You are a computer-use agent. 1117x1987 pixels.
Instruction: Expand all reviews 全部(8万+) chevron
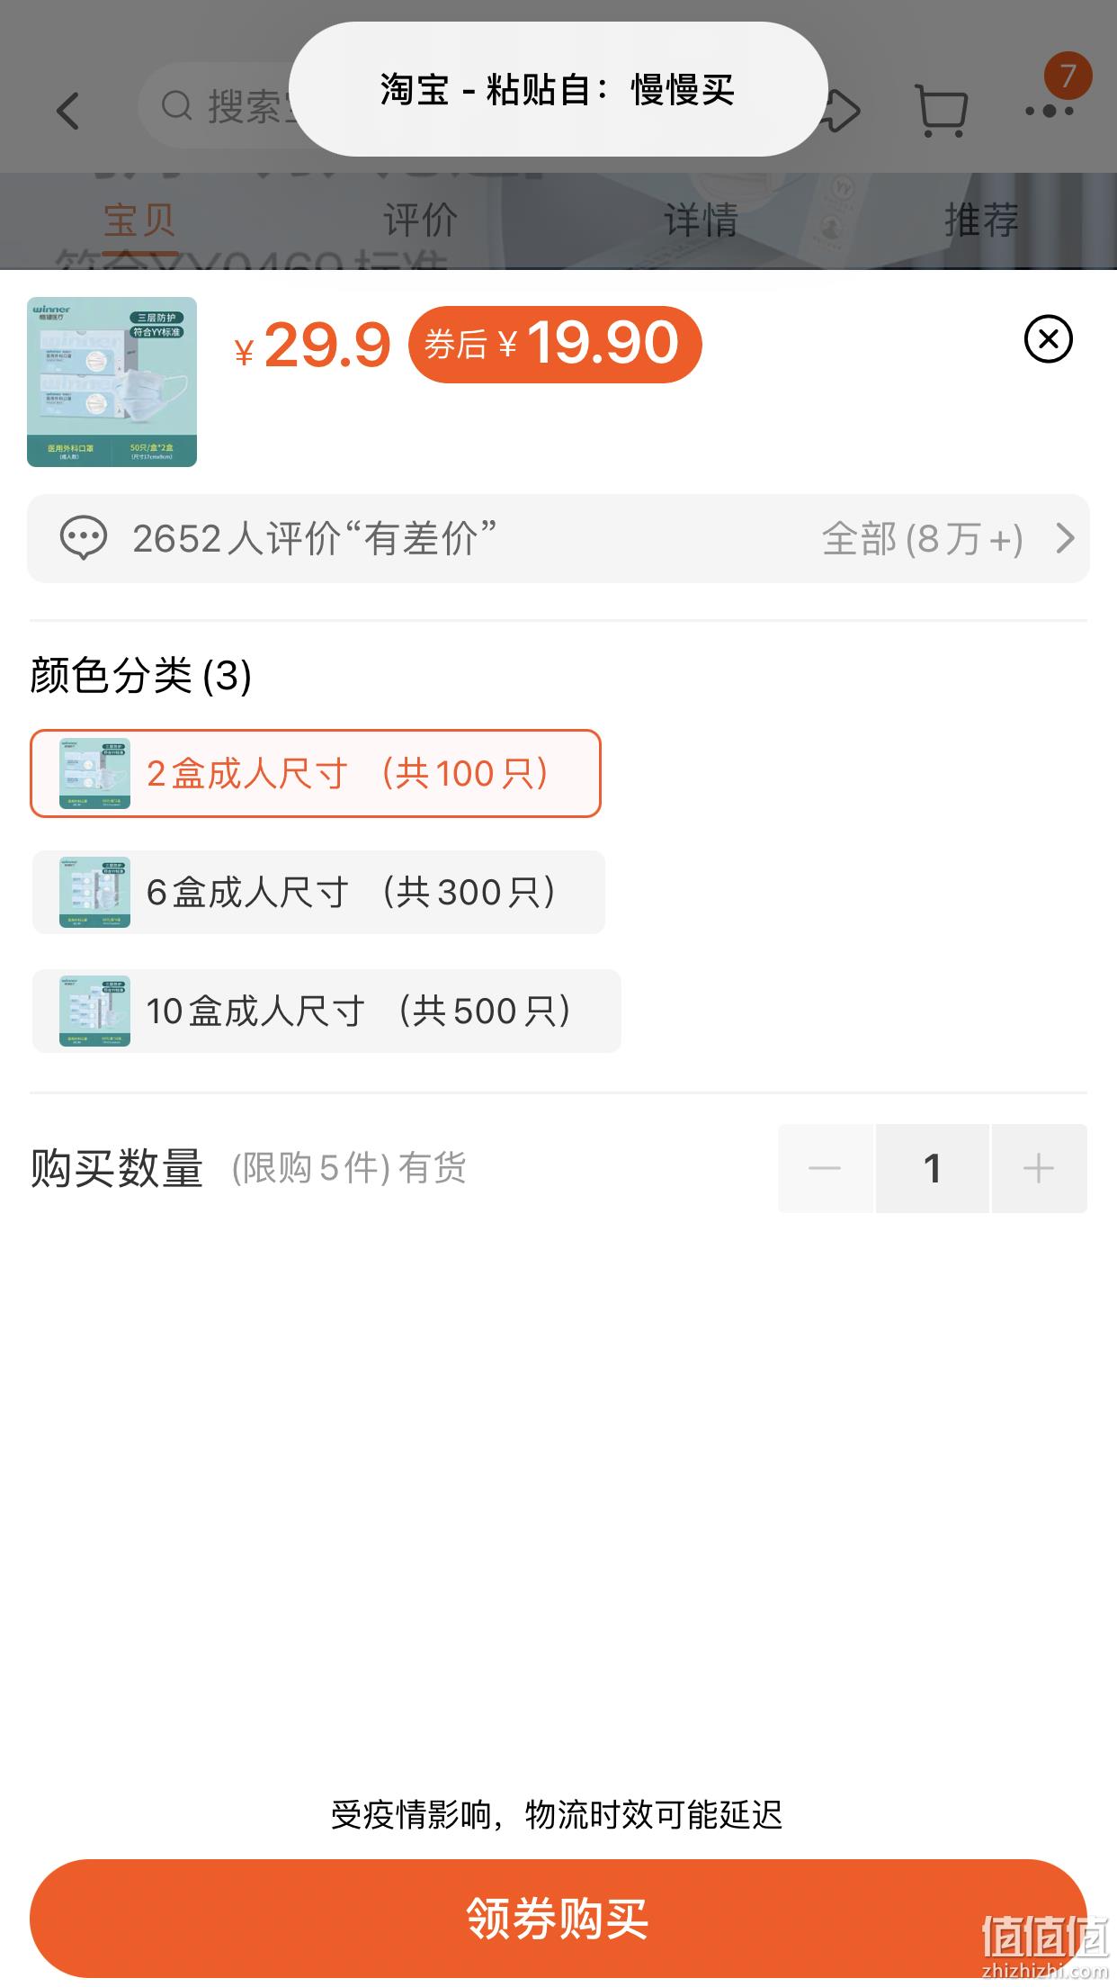[1065, 538]
